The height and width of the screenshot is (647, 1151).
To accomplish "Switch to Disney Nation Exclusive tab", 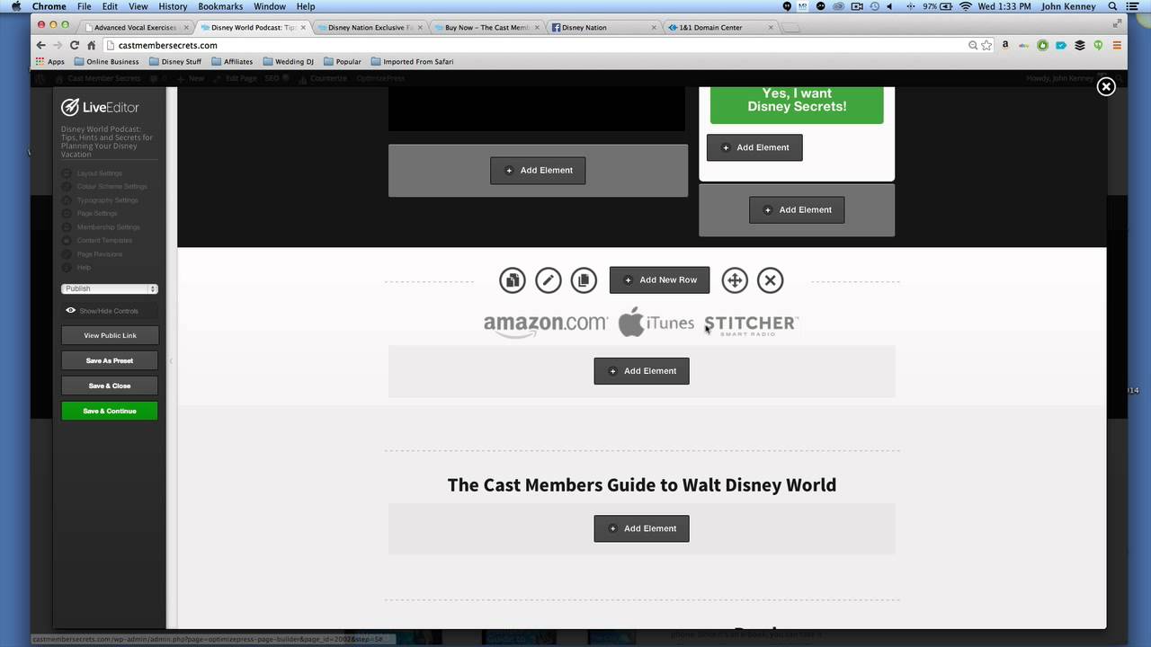I will (370, 28).
